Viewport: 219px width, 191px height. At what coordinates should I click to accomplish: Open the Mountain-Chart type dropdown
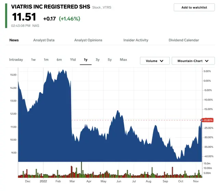pos(193,61)
